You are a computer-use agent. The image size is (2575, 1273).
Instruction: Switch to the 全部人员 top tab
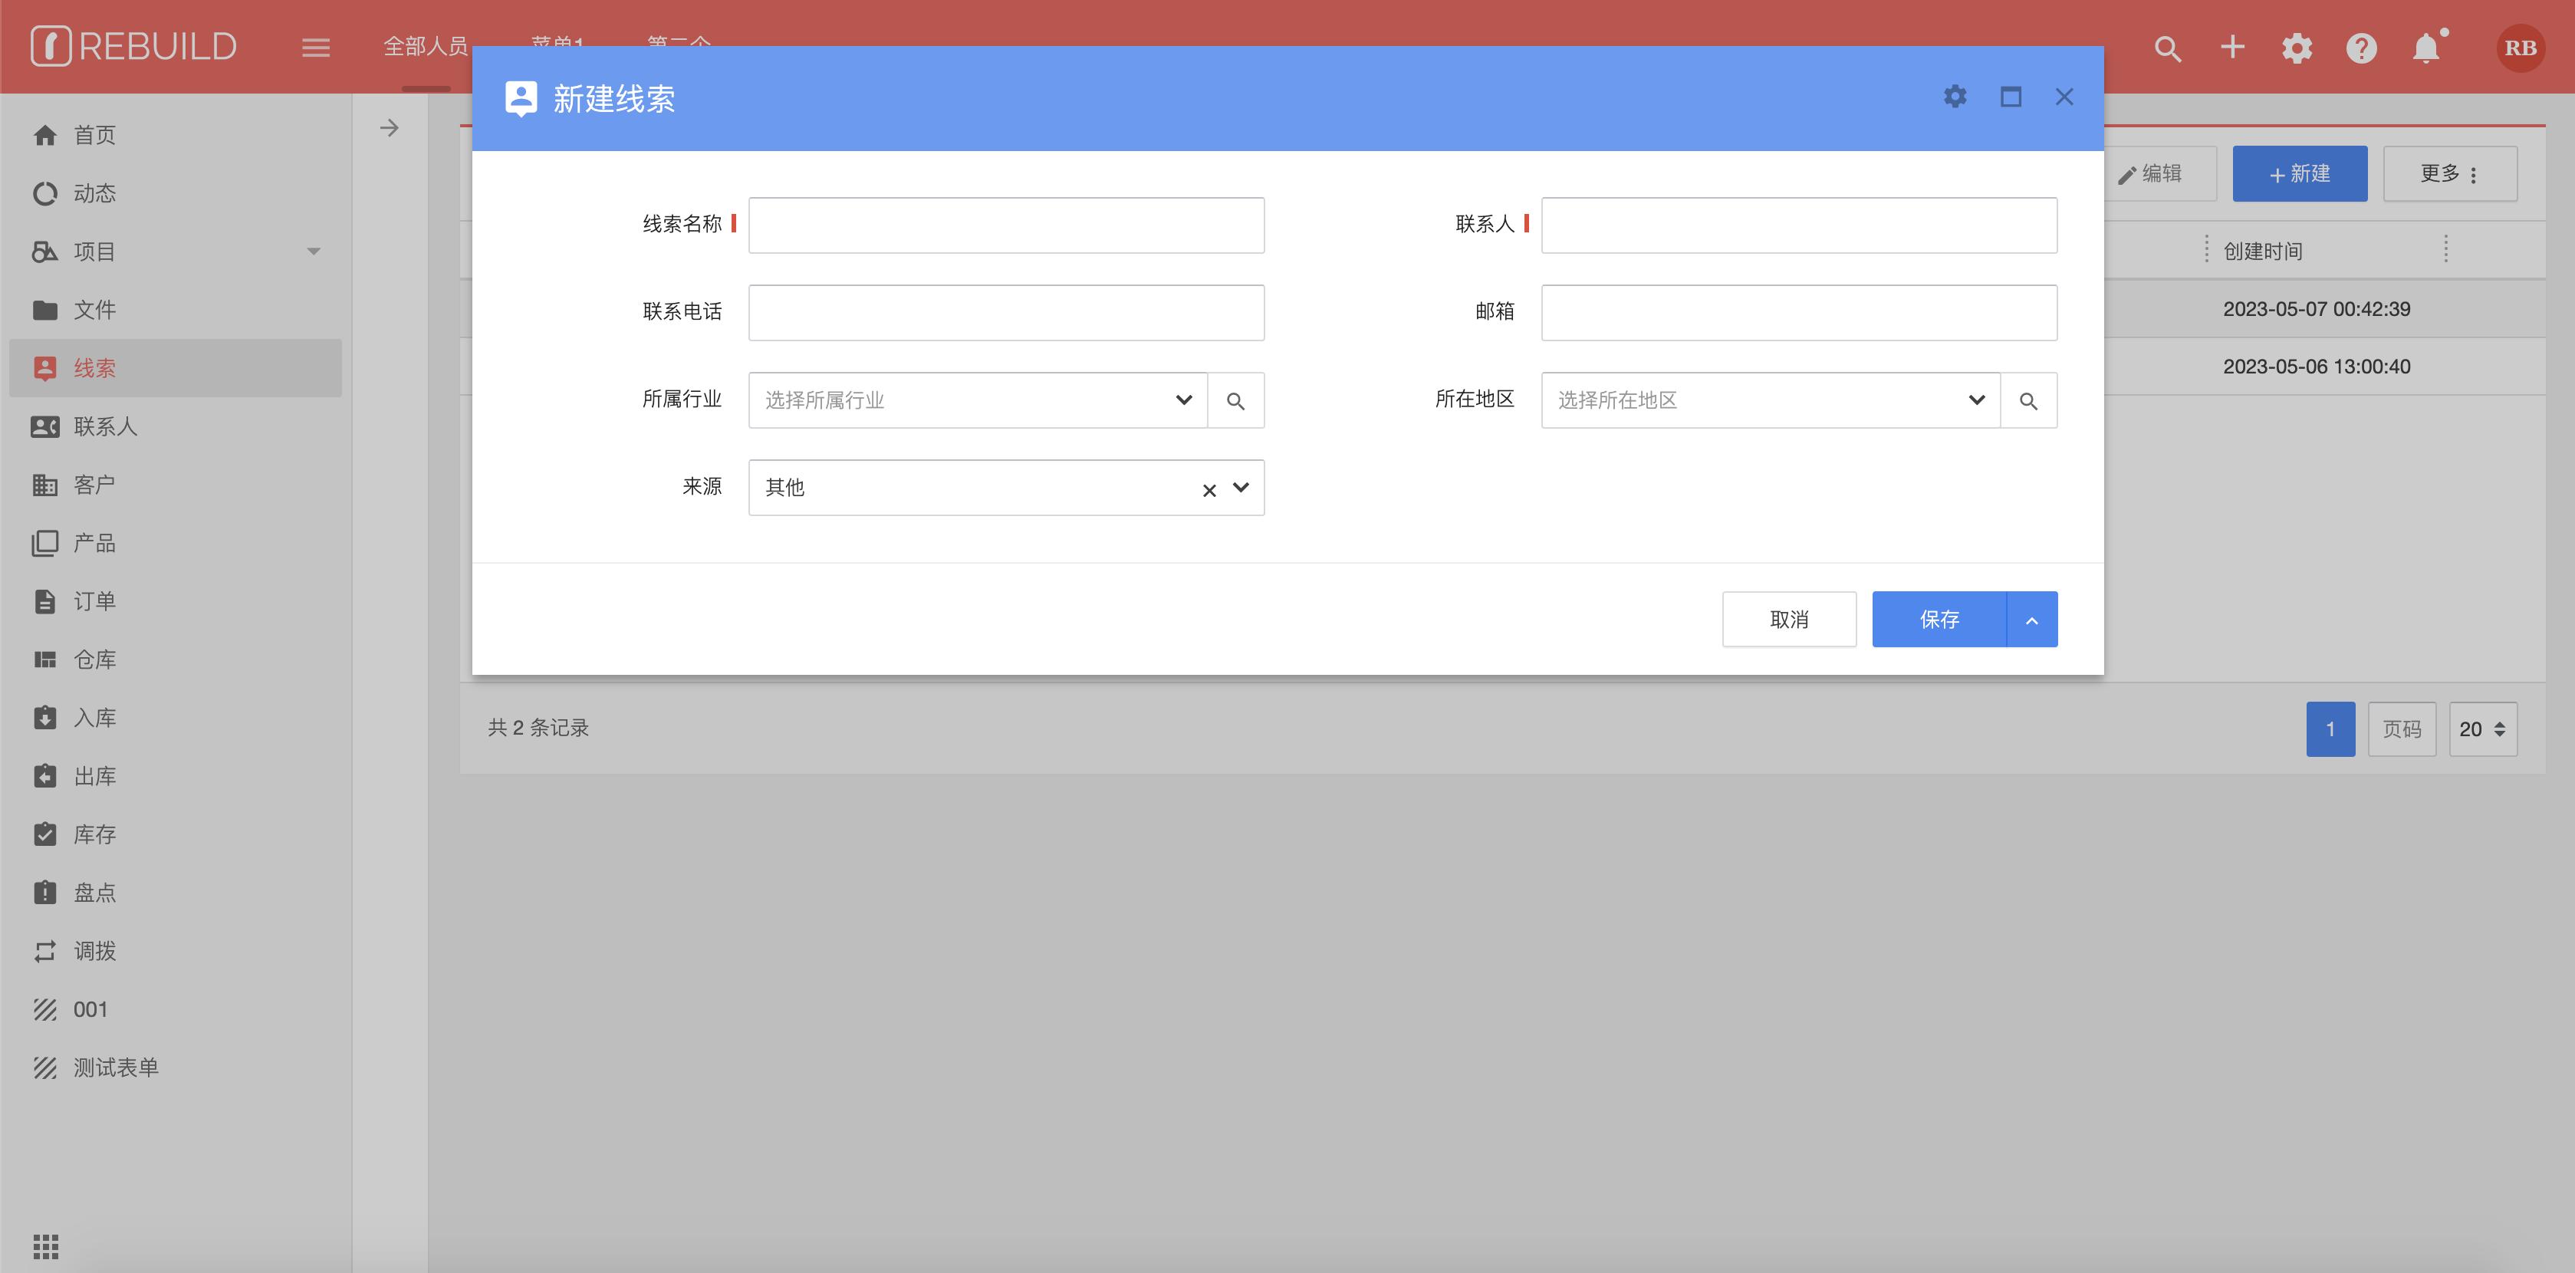pyautogui.click(x=425, y=46)
